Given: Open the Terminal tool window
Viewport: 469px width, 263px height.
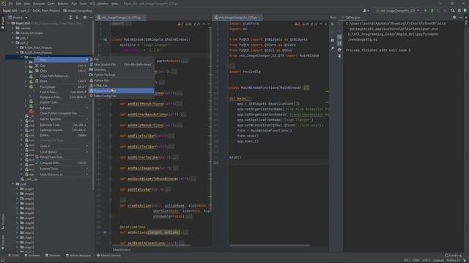Looking at the screenshot, I should tap(53, 255).
